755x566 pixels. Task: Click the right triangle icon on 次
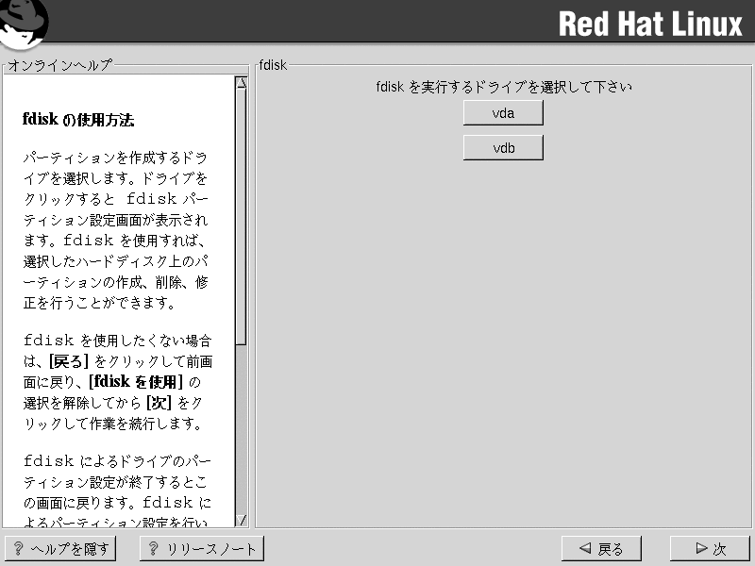(700, 549)
